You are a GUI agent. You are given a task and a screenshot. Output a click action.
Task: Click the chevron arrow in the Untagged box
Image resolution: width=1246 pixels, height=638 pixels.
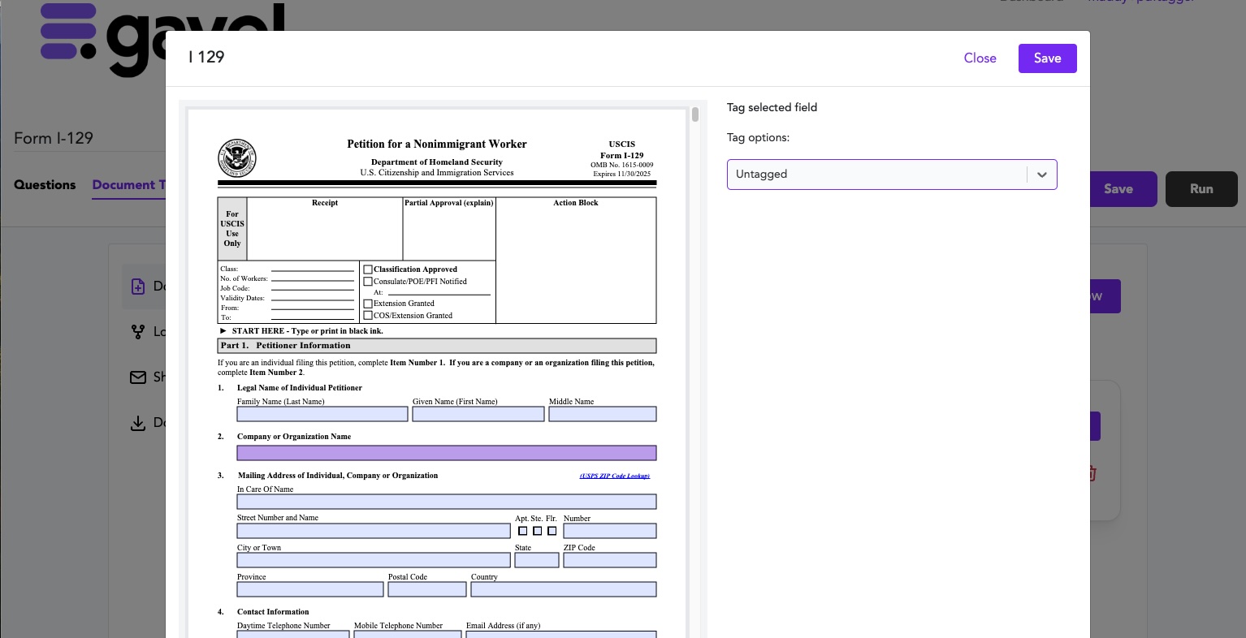(1041, 175)
